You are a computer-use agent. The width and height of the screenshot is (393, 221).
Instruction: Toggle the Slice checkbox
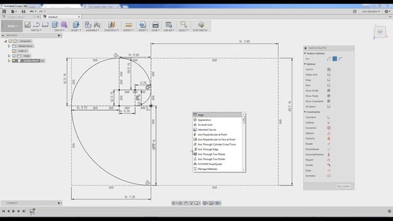pos(329,85)
